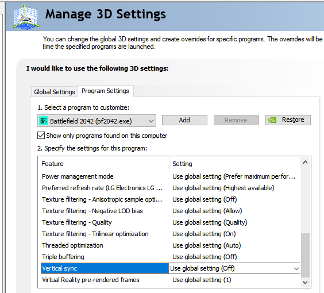Click the NVIDIA logo on Restore button

[x=272, y=120]
